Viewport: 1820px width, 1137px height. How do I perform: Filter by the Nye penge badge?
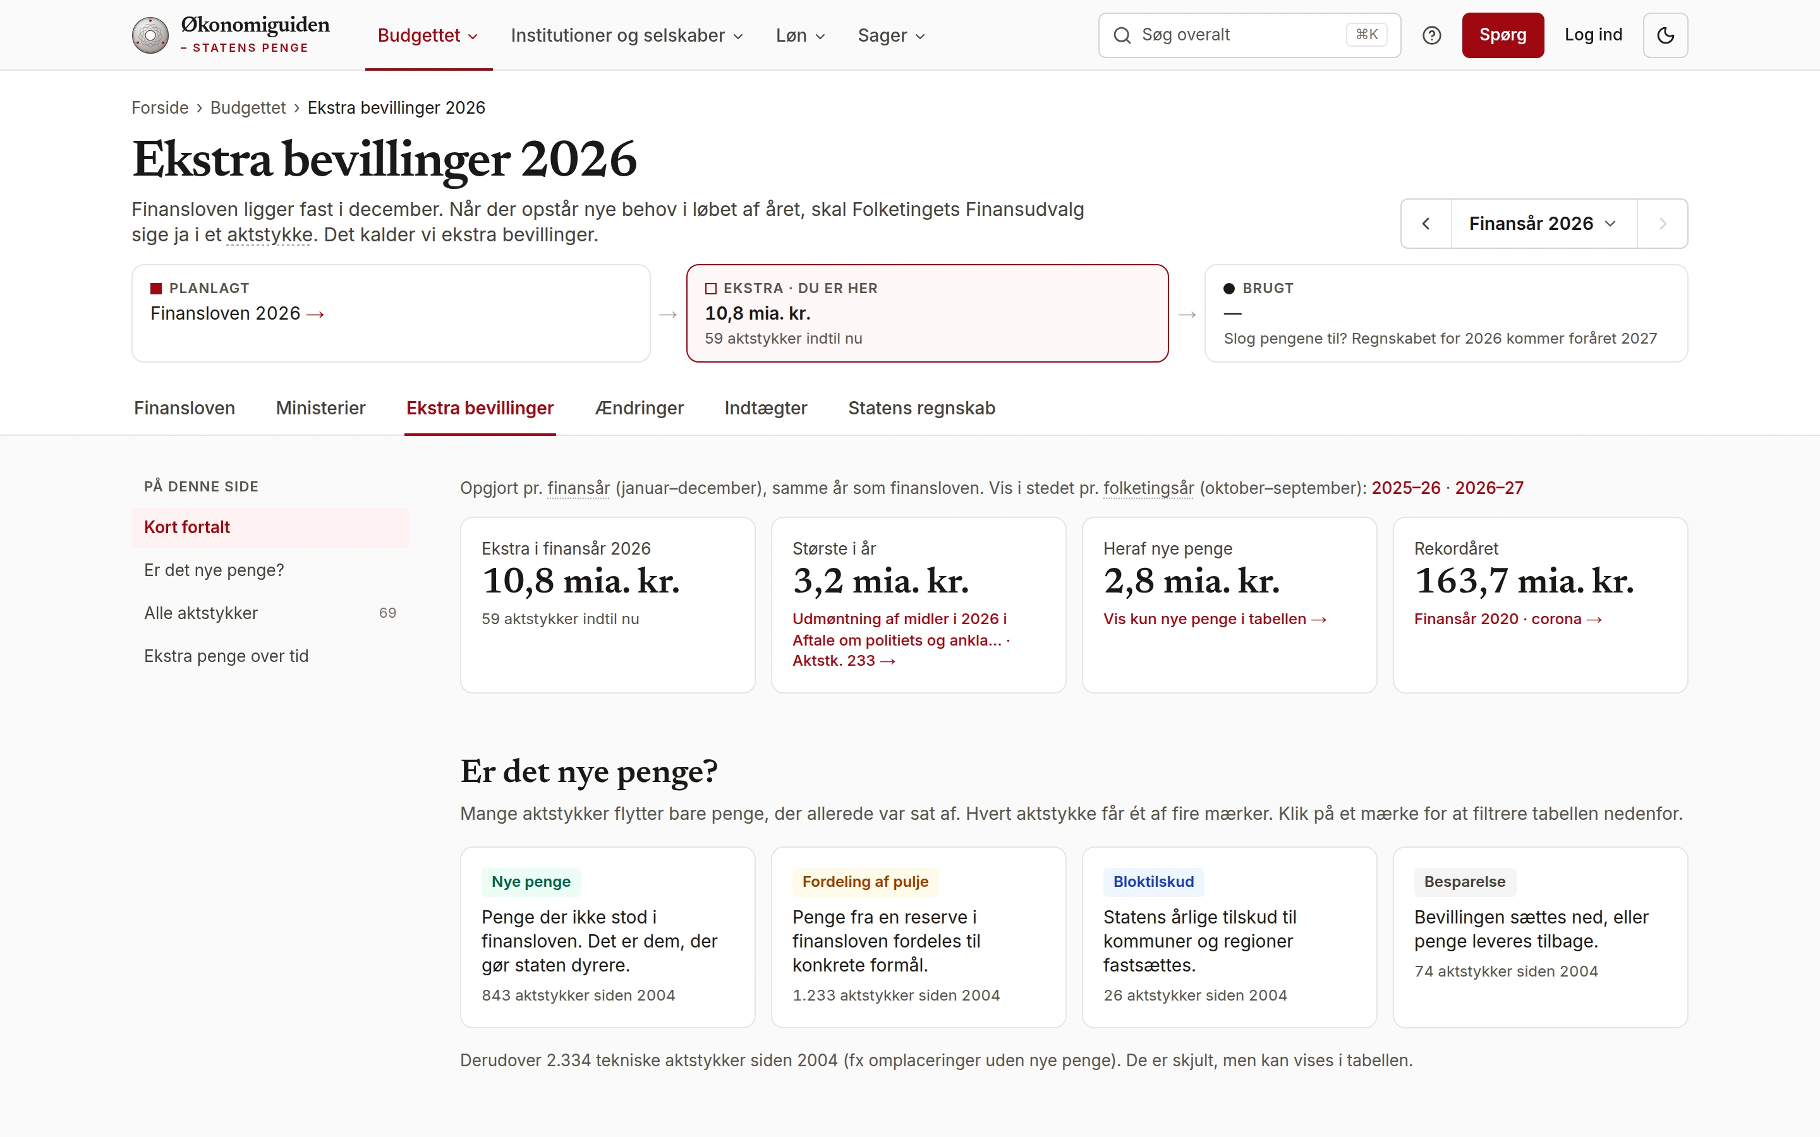[x=531, y=881]
